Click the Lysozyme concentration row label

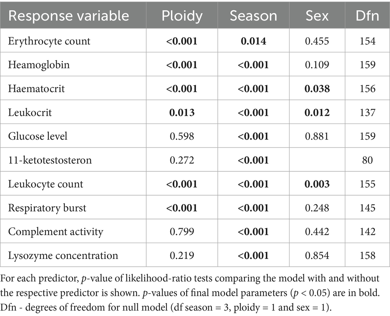coord(63,255)
